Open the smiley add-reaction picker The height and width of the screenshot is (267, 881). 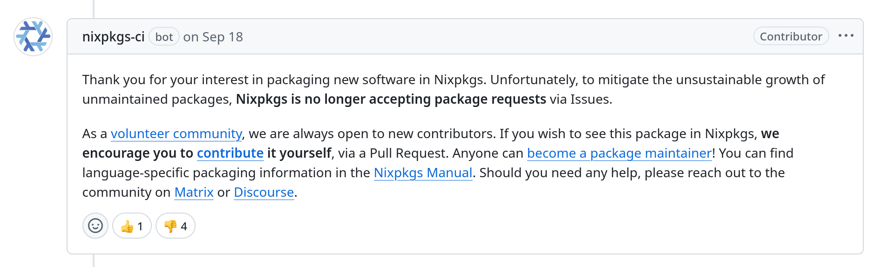click(x=95, y=226)
